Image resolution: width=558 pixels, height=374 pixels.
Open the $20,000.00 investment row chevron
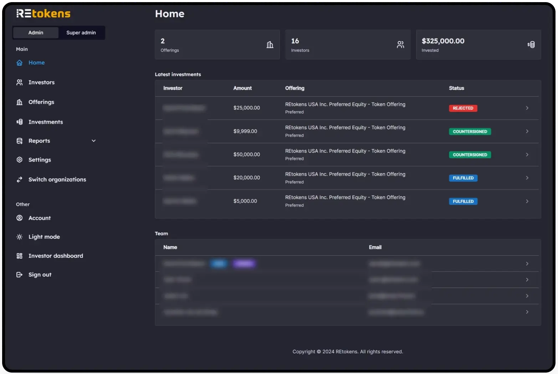pyautogui.click(x=527, y=178)
